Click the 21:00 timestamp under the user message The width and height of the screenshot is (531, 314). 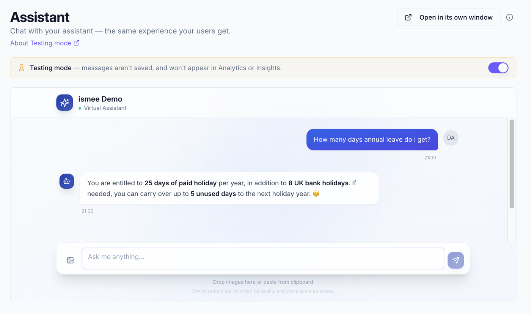click(430, 158)
